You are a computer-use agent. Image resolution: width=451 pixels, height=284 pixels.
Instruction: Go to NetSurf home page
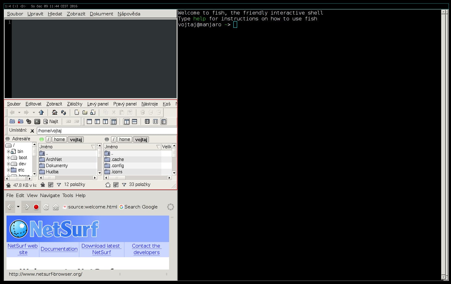pyautogui.click(x=56, y=207)
